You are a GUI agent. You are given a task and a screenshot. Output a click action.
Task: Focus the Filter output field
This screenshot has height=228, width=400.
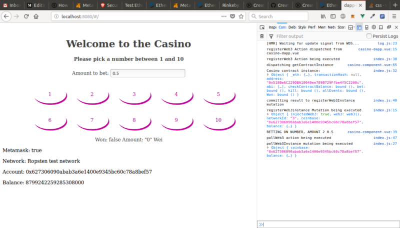(x=319, y=36)
